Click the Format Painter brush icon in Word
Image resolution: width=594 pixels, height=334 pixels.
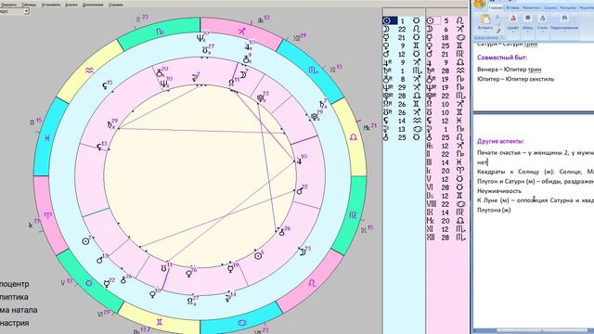point(497,31)
